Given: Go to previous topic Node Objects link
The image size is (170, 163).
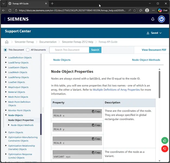Looking at the screenshot, I should [62, 60].
